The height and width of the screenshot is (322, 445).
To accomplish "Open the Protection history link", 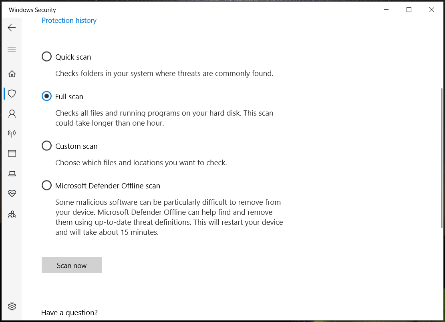I will pos(69,20).
